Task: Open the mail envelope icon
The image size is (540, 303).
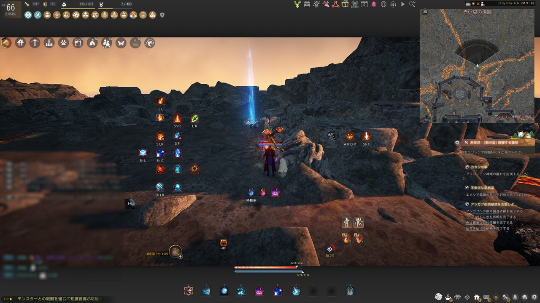Action: point(486,297)
